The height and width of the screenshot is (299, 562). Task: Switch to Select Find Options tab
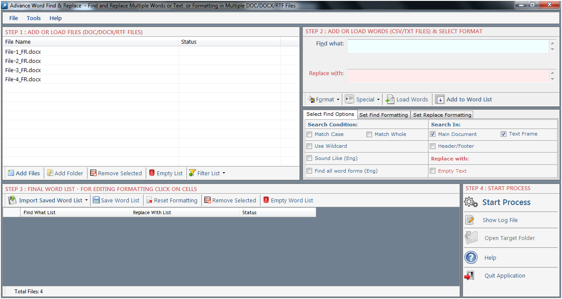tap(330, 114)
